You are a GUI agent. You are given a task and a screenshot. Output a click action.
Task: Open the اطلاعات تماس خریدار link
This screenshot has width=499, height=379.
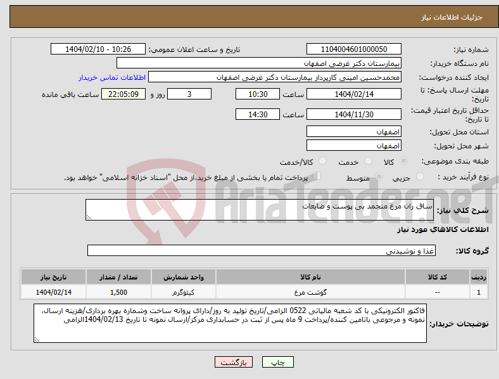112,77
